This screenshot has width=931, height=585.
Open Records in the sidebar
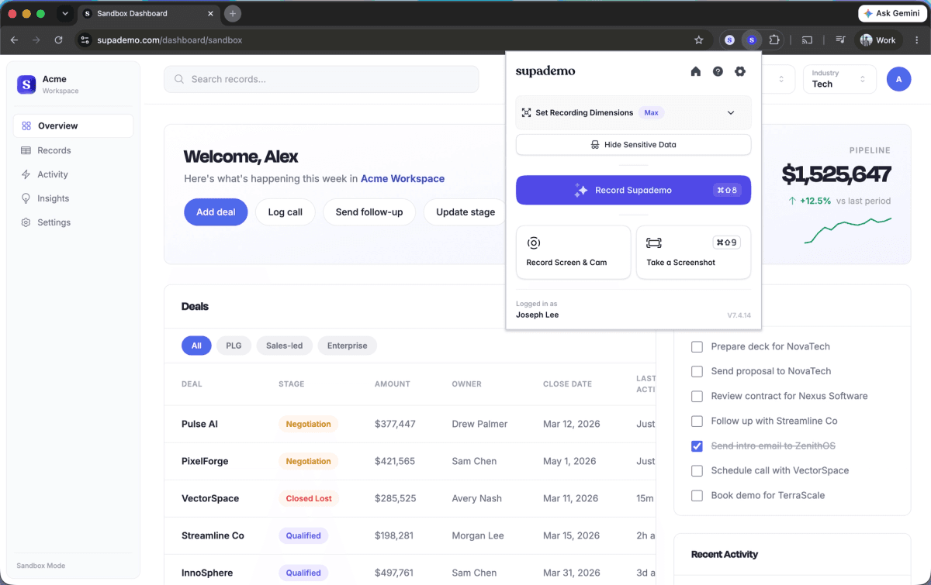[x=73, y=150]
